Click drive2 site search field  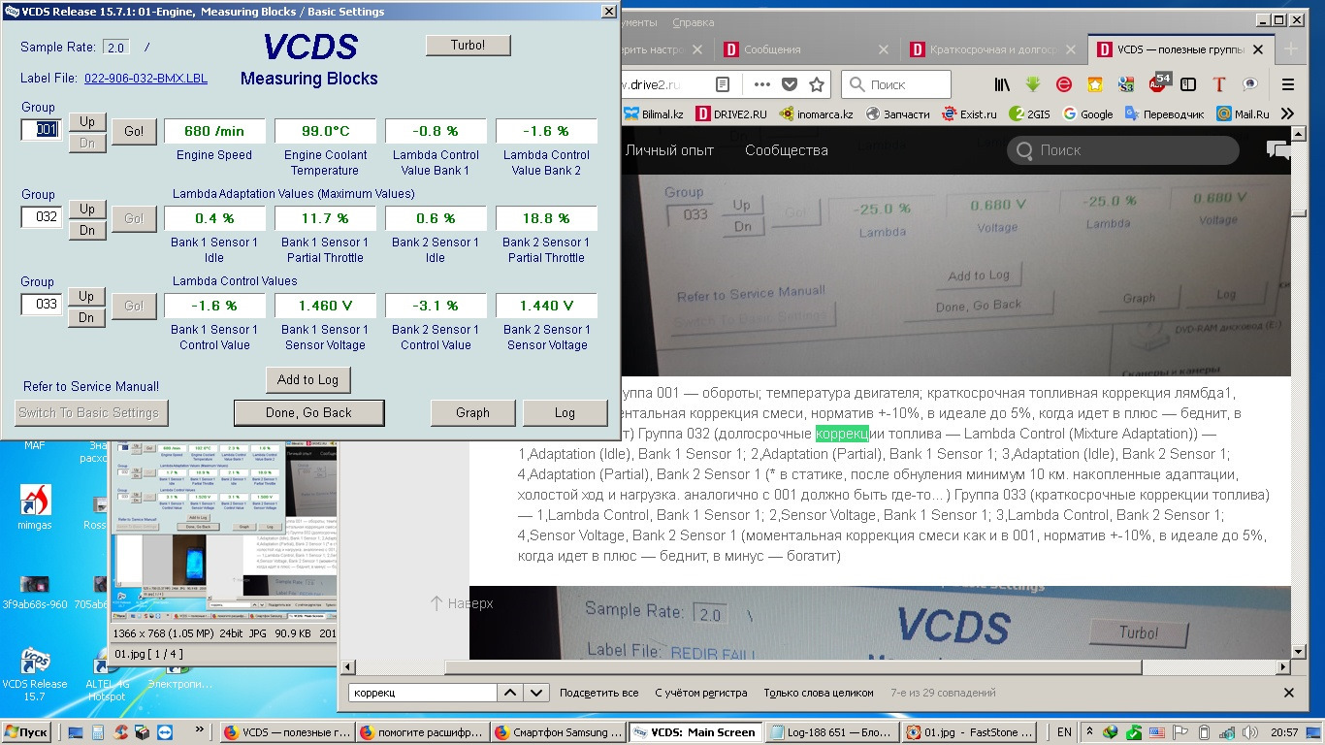pyautogui.click(x=1123, y=150)
